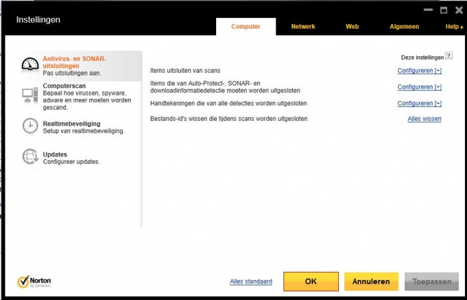The width and height of the screenshot is (467, 300).
Task: Select the Updates section
Action: click(x=81, y=158)
